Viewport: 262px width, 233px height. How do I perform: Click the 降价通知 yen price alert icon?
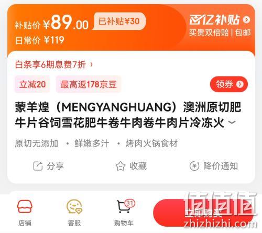[x=194, y=166]
